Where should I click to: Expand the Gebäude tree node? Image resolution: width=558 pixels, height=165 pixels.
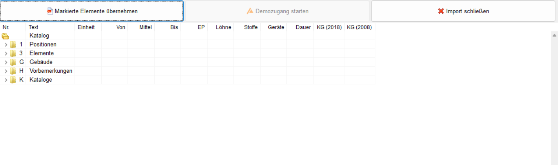[6, 62]
